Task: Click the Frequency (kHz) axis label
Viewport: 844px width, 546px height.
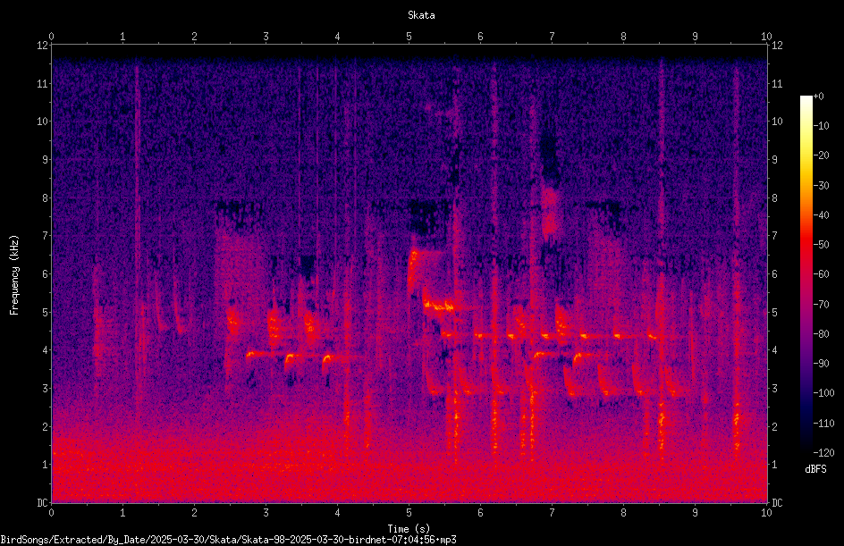Action: 14,275
